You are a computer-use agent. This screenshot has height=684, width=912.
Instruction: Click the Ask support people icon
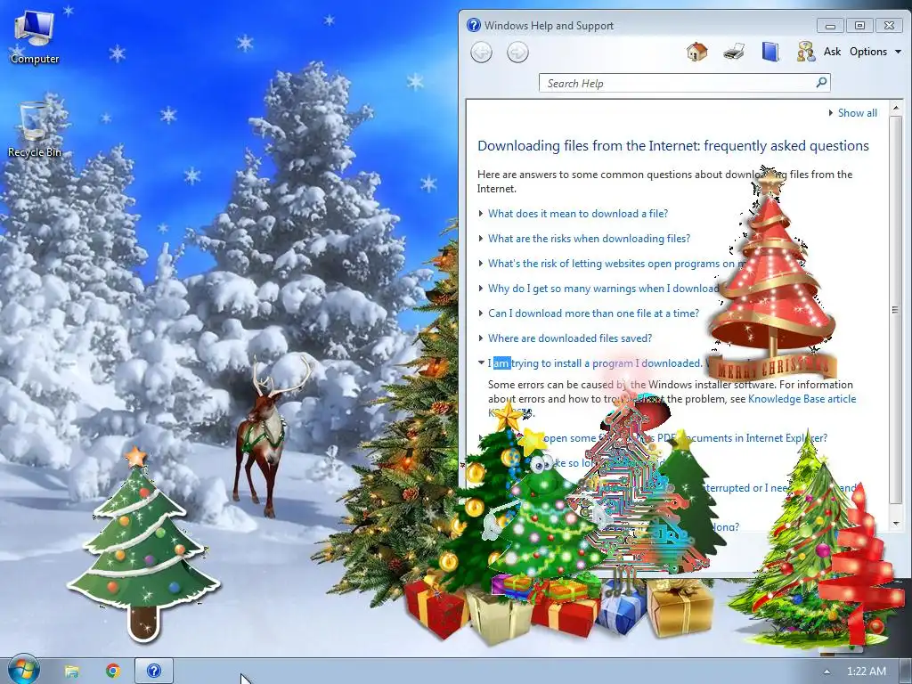806,52
